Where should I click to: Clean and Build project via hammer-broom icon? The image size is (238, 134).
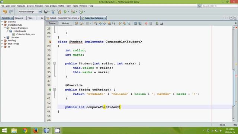[59, 12]
